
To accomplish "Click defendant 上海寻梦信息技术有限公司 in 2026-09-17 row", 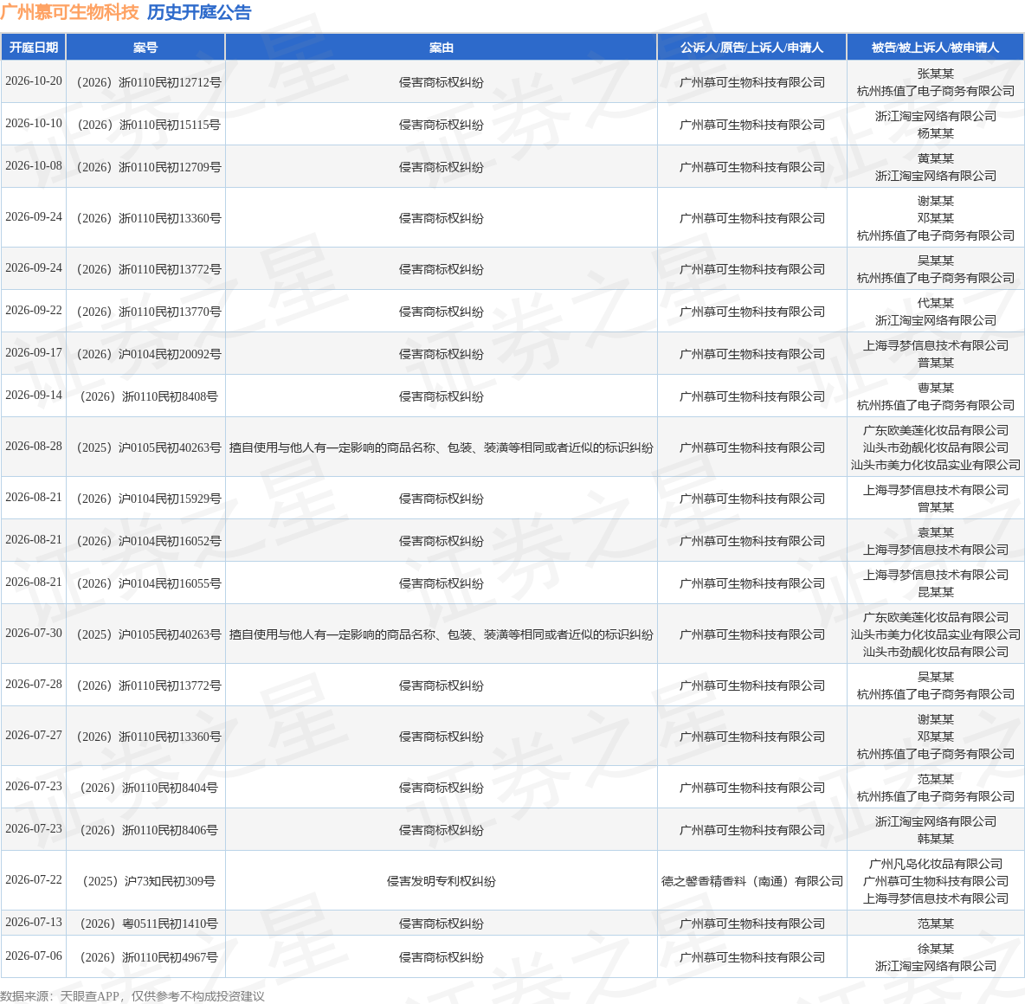I will pos(936,346).
